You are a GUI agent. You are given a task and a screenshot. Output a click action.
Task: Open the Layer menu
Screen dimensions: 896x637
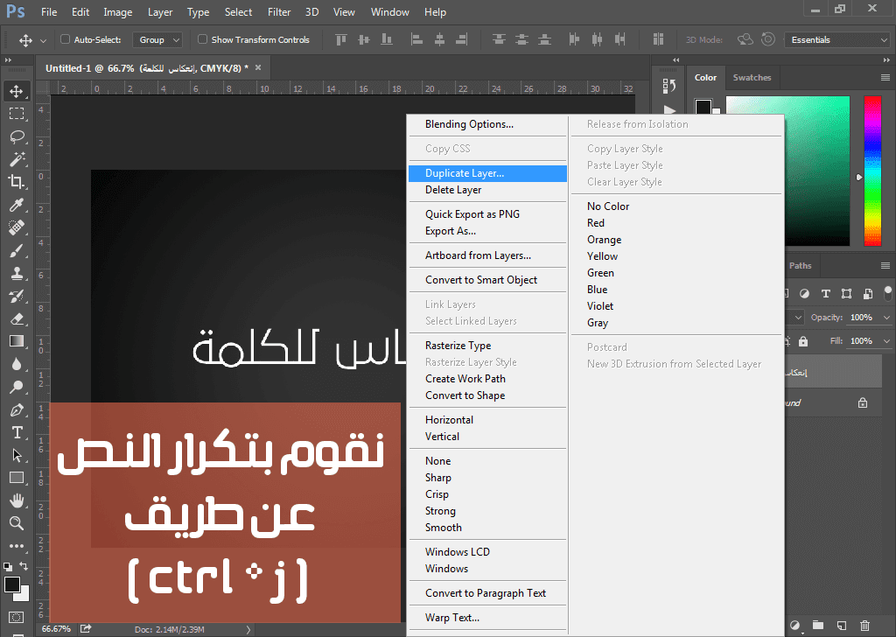[x=159, y=12]
